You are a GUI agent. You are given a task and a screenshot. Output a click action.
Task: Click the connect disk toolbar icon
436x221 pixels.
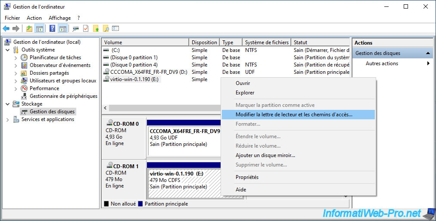pyautogui.click(x=75, y=28)
